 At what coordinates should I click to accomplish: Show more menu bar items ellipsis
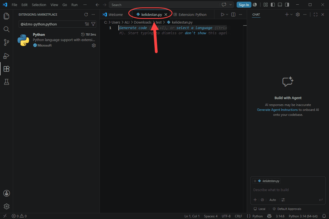click(x=85, y=5)
